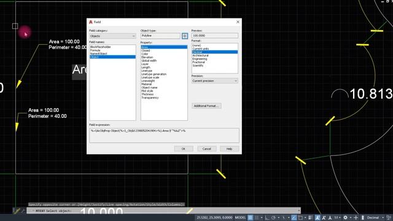Viewport: 393px width, 221px height.
Task: Click the annotation scale icon in status bar
Action: point(330,217)
